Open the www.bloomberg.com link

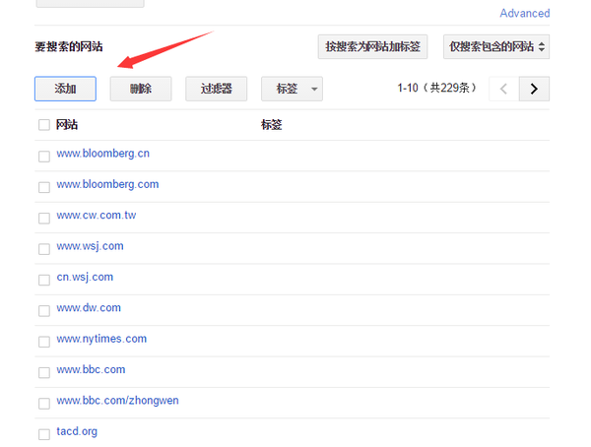click(x=107, y=184)
